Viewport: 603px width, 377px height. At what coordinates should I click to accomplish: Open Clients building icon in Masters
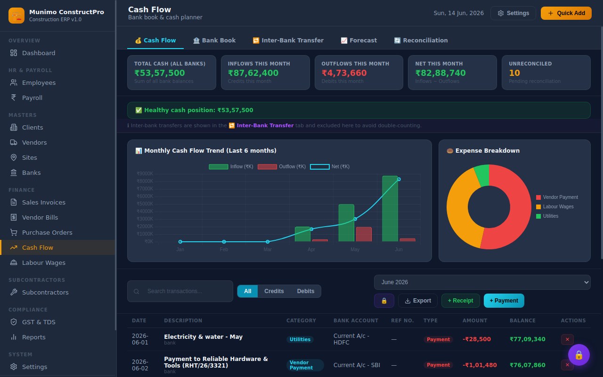point(14,127)
